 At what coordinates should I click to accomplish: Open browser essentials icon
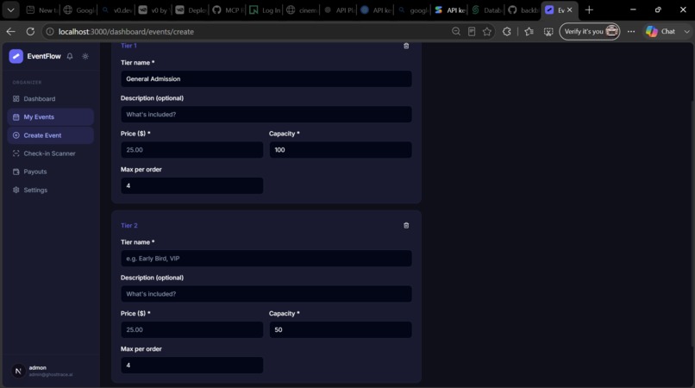pos(548,32)
